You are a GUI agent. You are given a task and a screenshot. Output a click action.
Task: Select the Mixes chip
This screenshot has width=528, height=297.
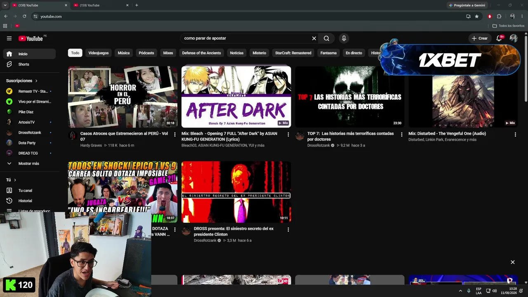point(168,53)
